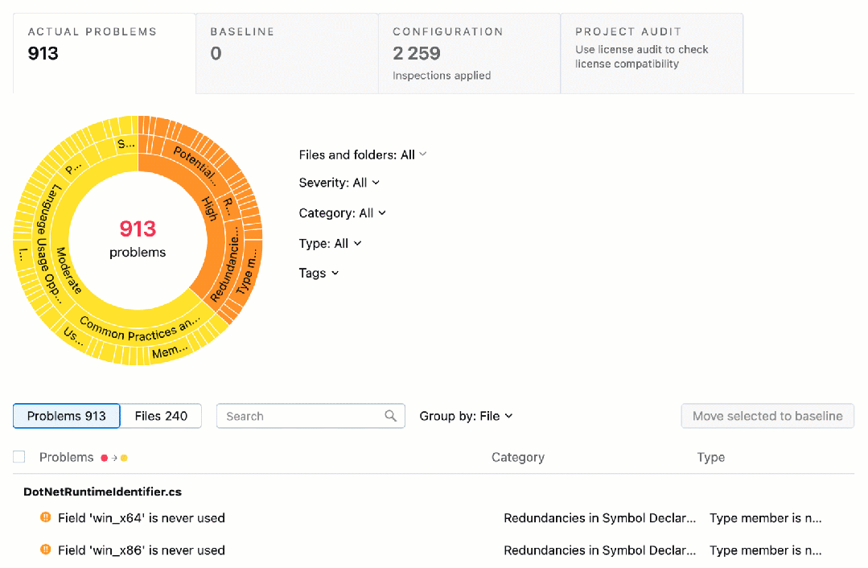Click the severity icon beside Field 'win_x64'
This screenshot has width=868, height=568.
pyautogui.click(x=45, y=517)
